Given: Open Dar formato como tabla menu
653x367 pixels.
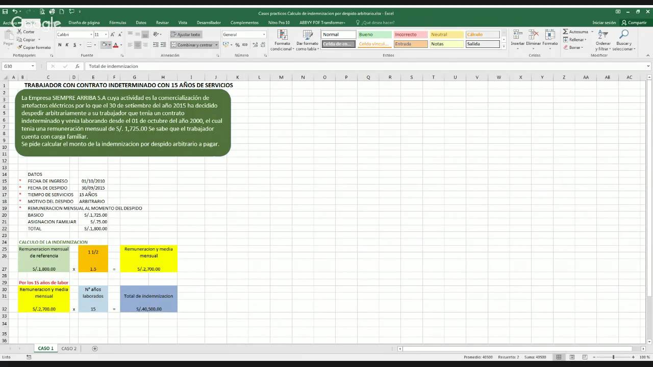Looking at the screenshot, I should point(308,40).
